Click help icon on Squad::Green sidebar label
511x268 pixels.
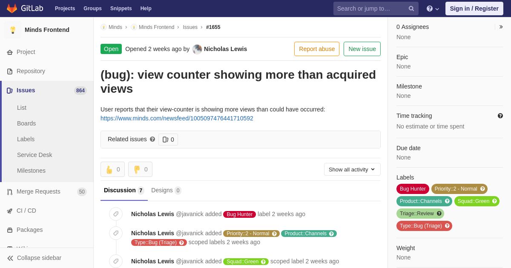click(x=494, y=201)
